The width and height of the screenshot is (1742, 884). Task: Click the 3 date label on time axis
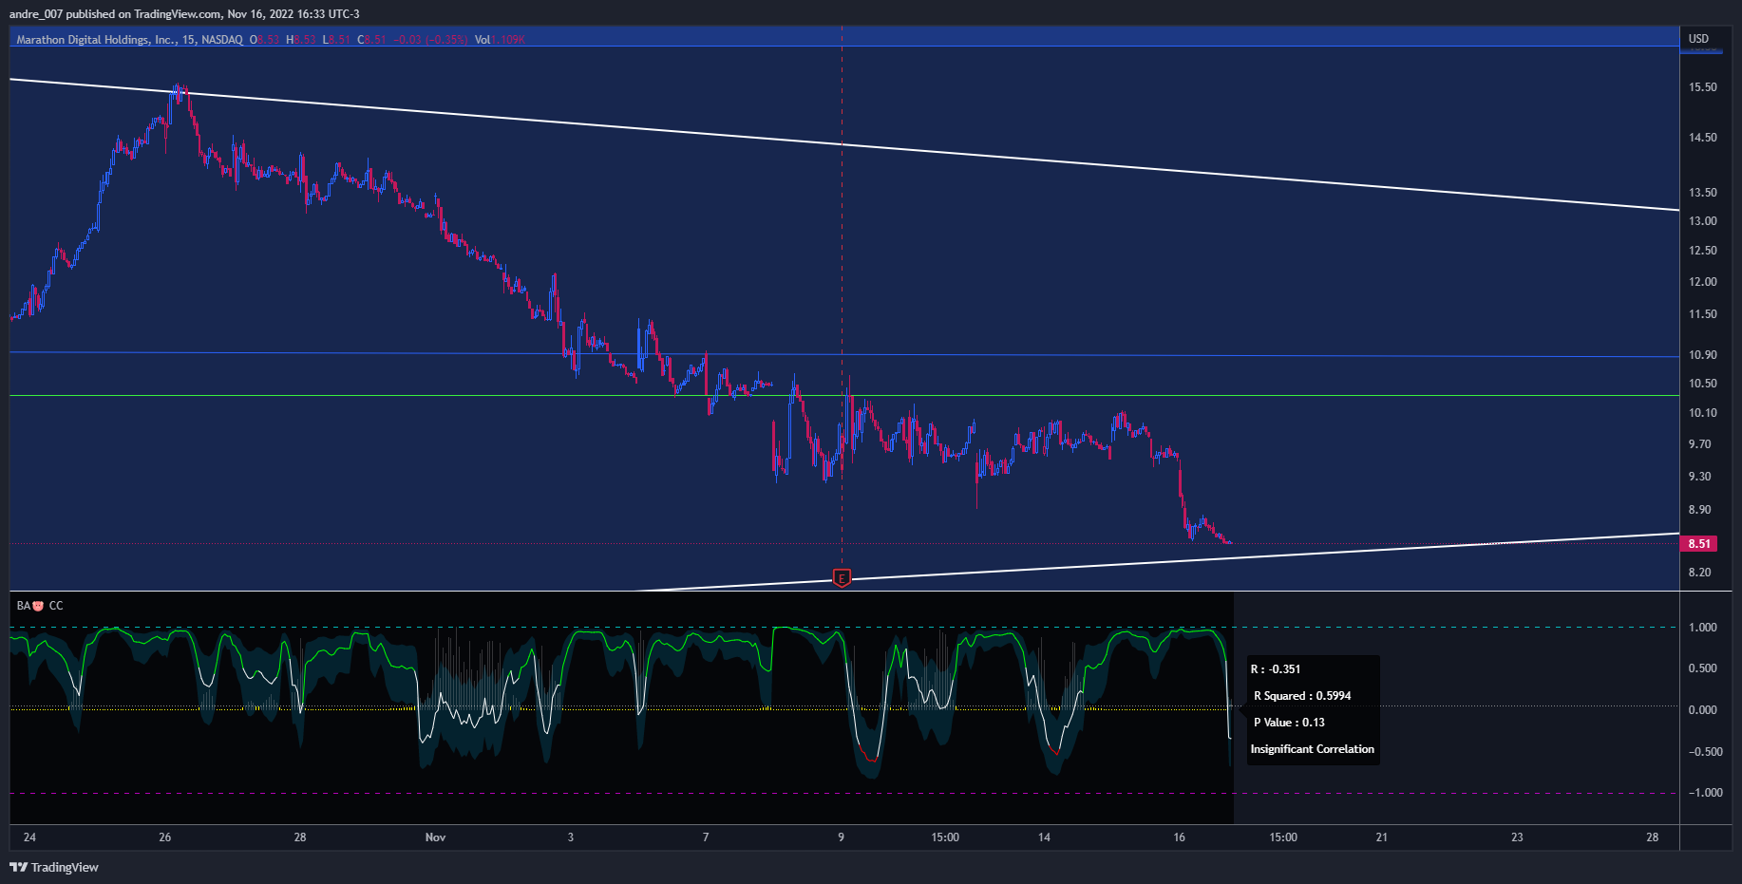point(571,837)
